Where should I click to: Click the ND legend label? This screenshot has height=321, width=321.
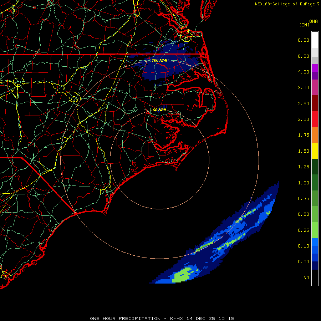click(306, 278)
